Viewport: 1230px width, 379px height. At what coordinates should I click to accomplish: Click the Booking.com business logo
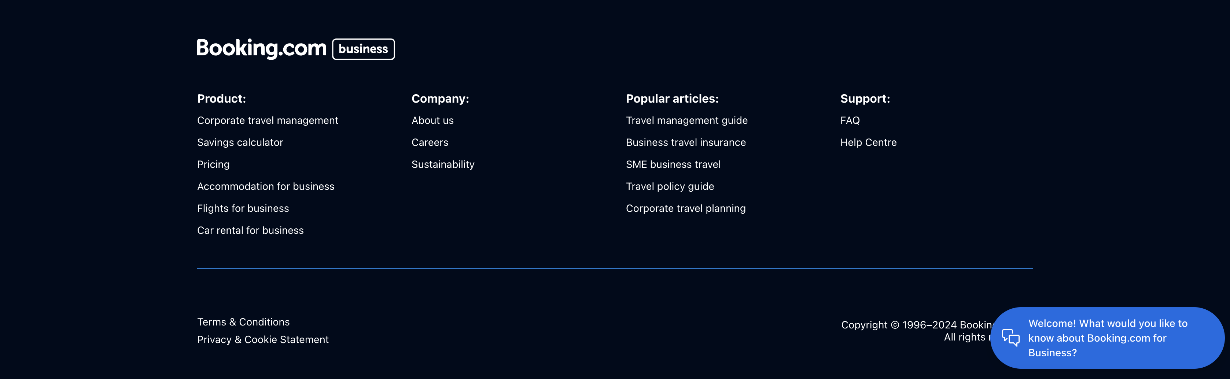[295, 49]
